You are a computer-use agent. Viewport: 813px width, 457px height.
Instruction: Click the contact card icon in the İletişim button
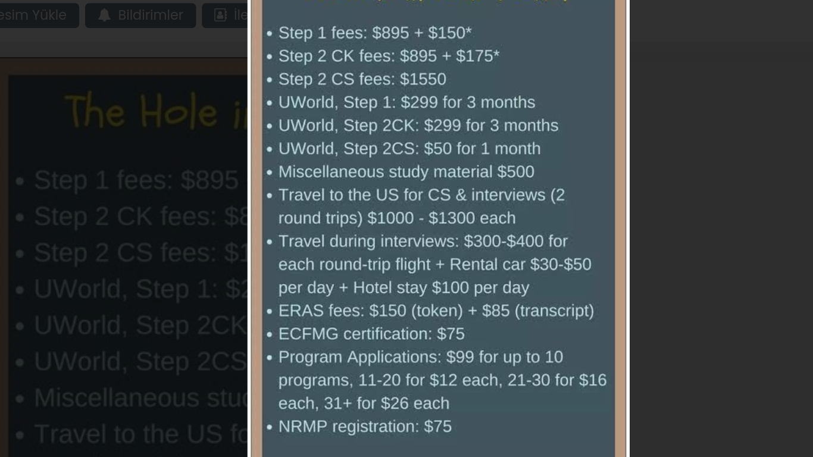pos(220,15)
